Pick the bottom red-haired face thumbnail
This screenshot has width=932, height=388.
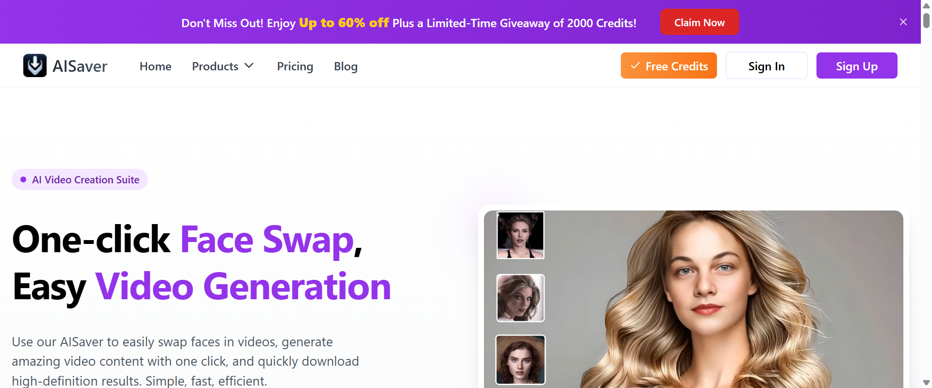click(520, 359)
